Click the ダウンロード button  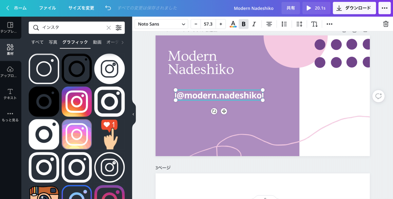(x=354, y=8)
